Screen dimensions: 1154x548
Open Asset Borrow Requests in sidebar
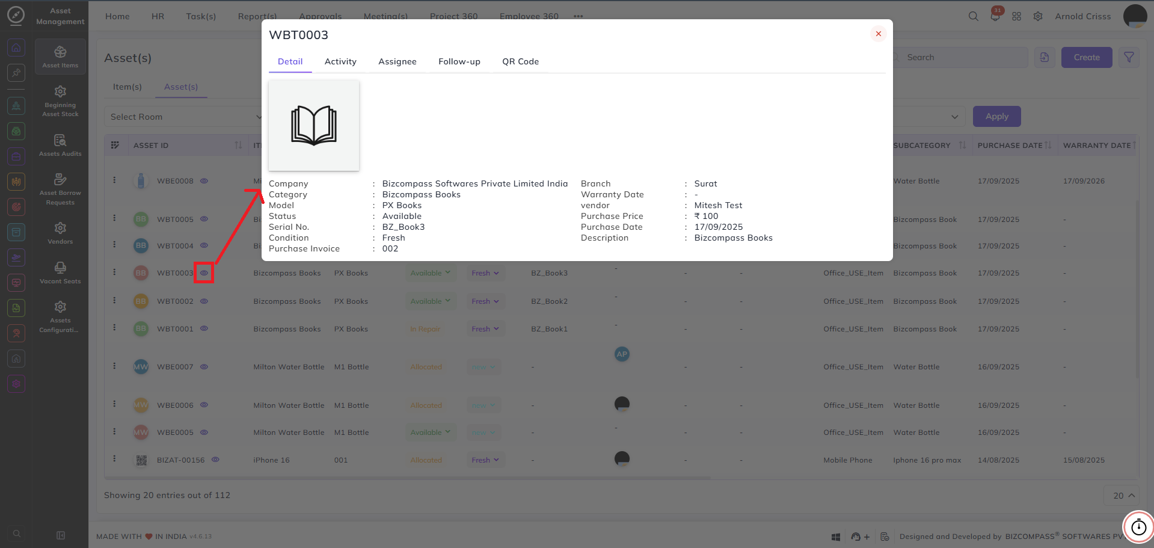pyautogui.click(x=60, y=189)
